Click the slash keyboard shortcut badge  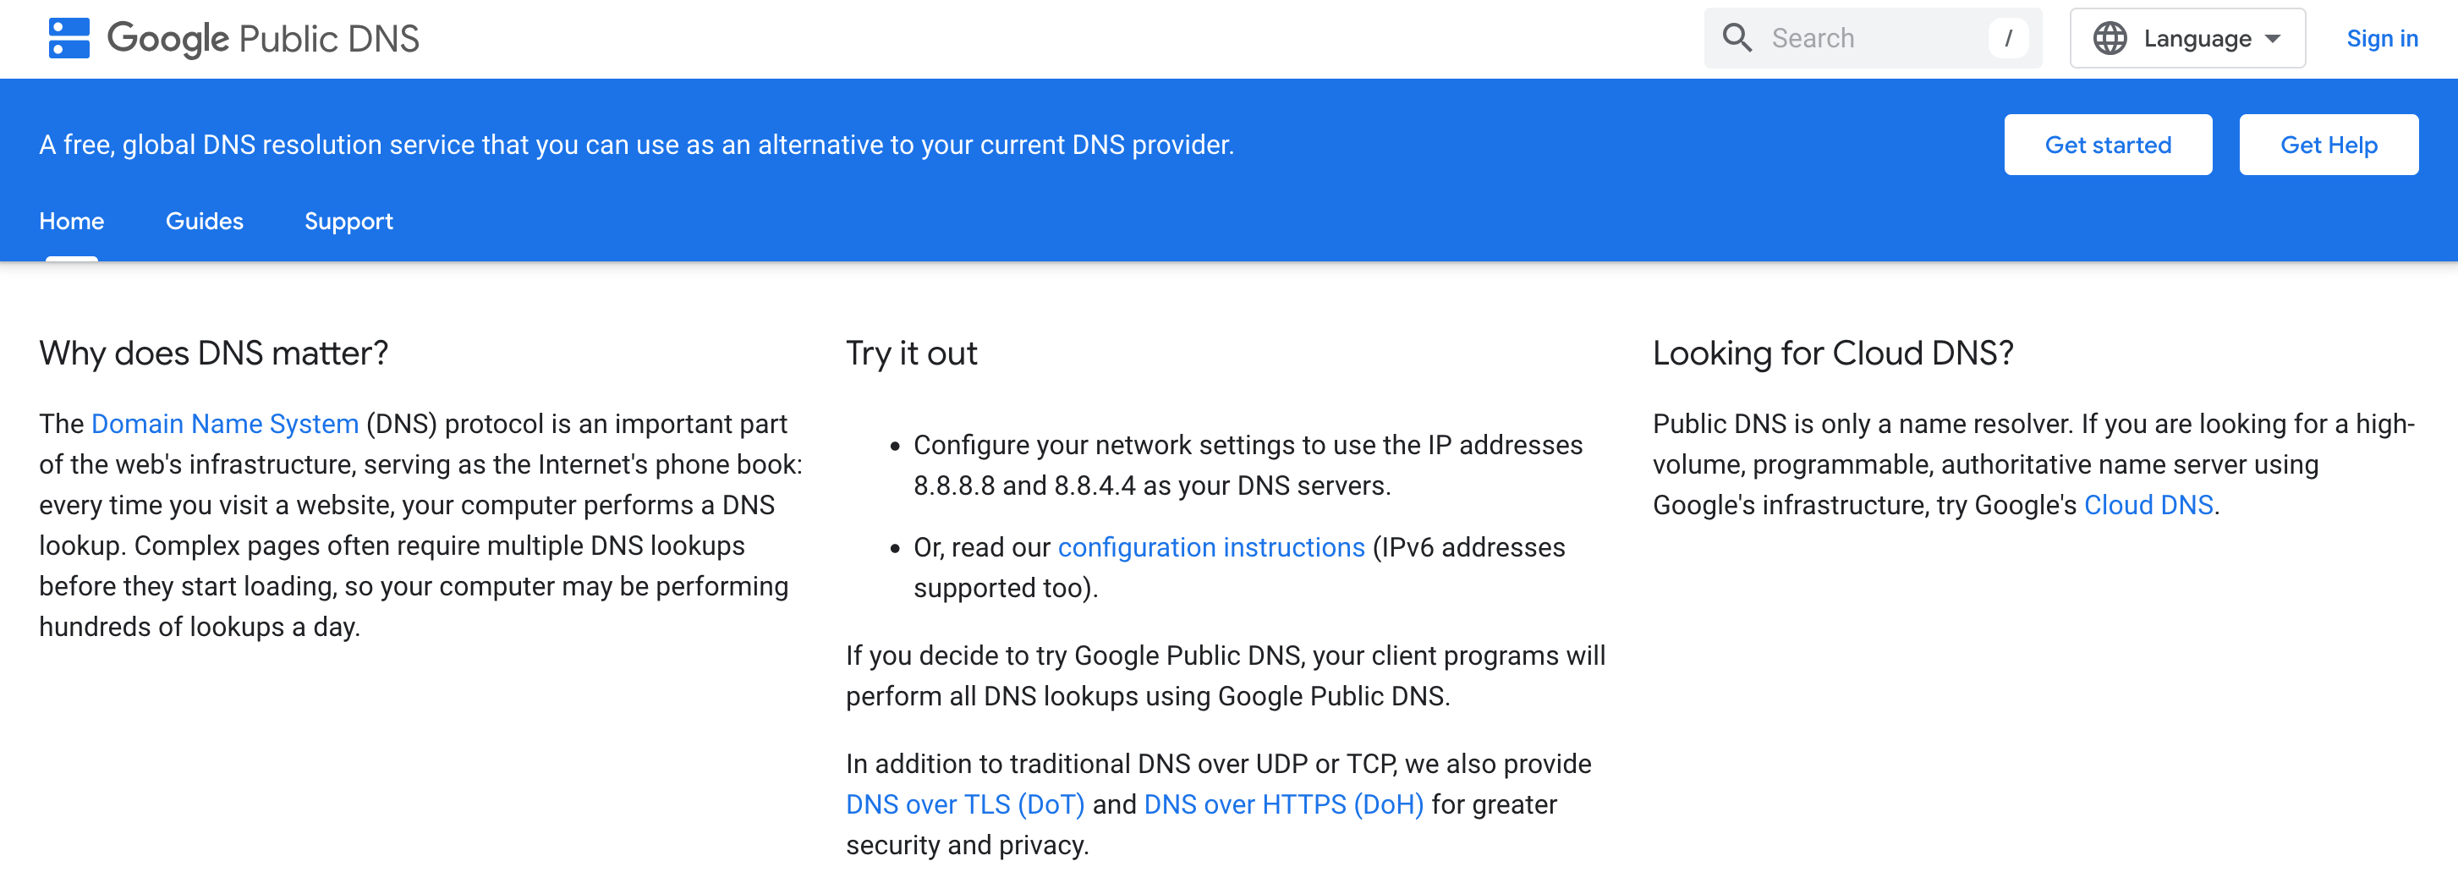tap(2008, 38)
